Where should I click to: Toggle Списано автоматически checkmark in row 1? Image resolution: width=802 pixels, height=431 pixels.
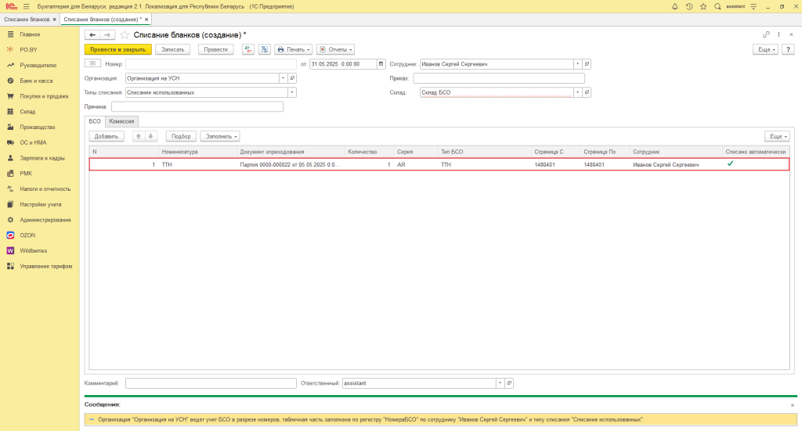click(731, 164)
